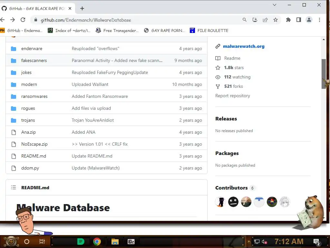
Task: Share this page using the share icon
Action: (265, 20)
